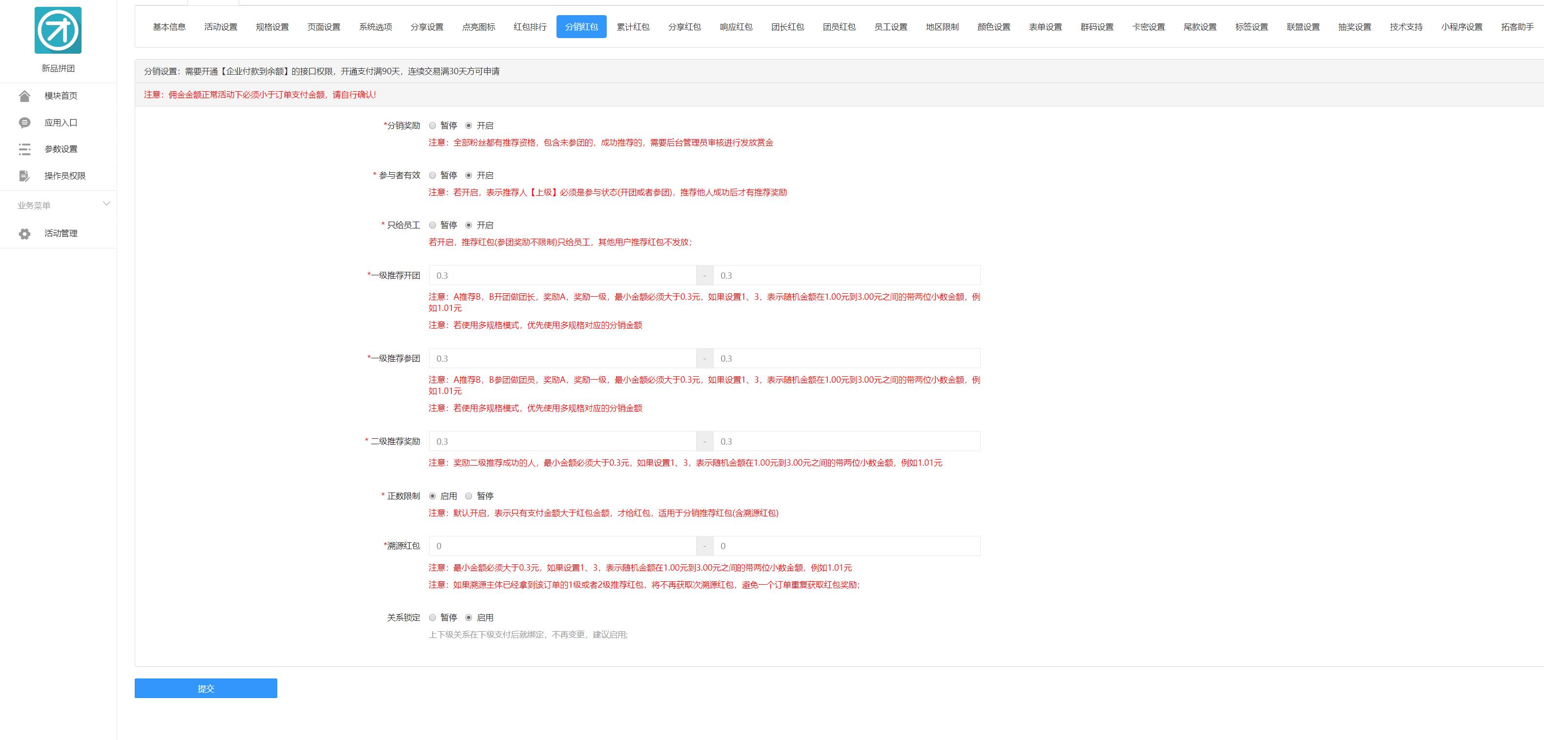Set 关系锁定 to 暂停
The width and height of the screenshot is (1544, 740).
pos(432,617)
